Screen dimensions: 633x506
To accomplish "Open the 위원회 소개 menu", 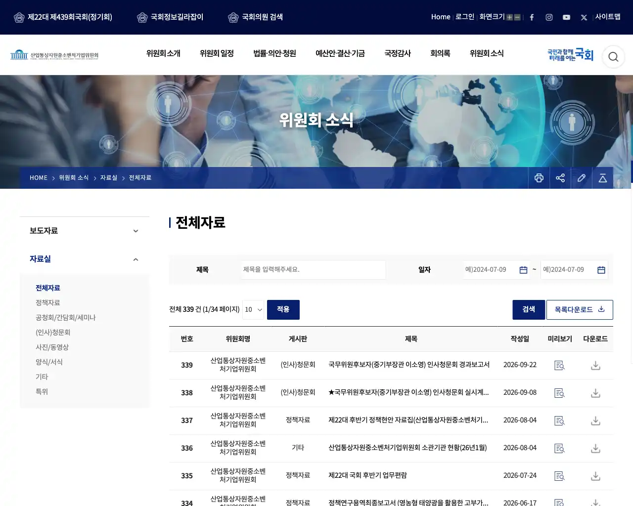I will (x=163, y=53).
